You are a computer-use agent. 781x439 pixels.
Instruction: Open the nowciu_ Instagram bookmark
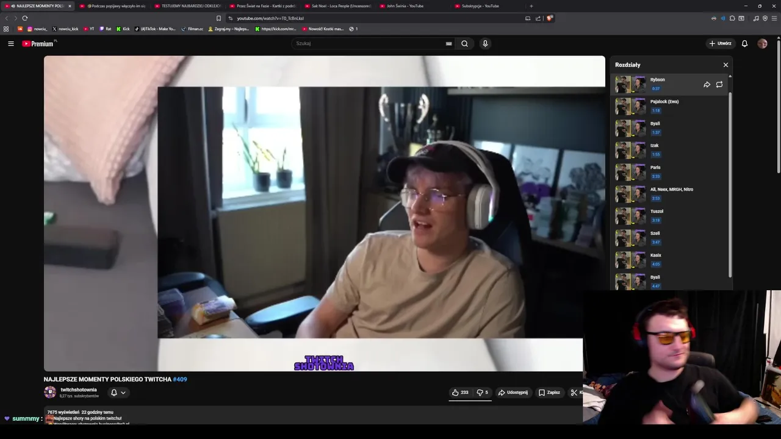click(x=37, y=29)
